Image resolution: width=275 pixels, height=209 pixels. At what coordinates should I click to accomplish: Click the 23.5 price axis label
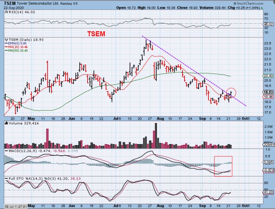click(267, 43)
